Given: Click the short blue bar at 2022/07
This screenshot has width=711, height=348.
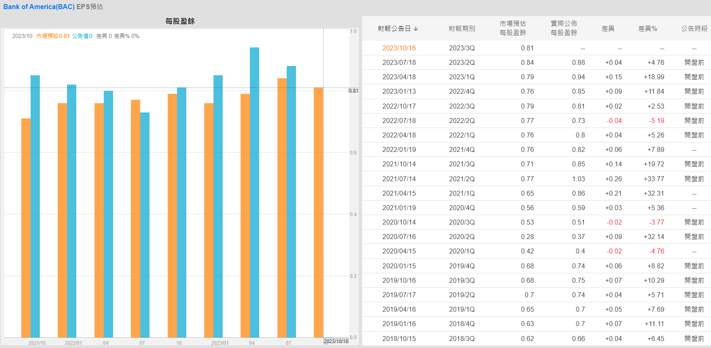Looking at the screenshot, I should 145,225.
